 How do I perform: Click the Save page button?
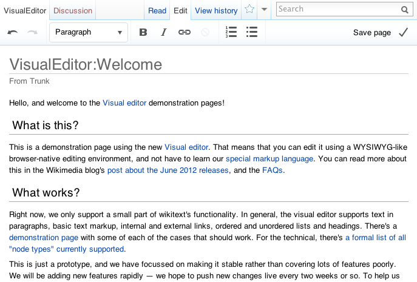click(381, 33)
